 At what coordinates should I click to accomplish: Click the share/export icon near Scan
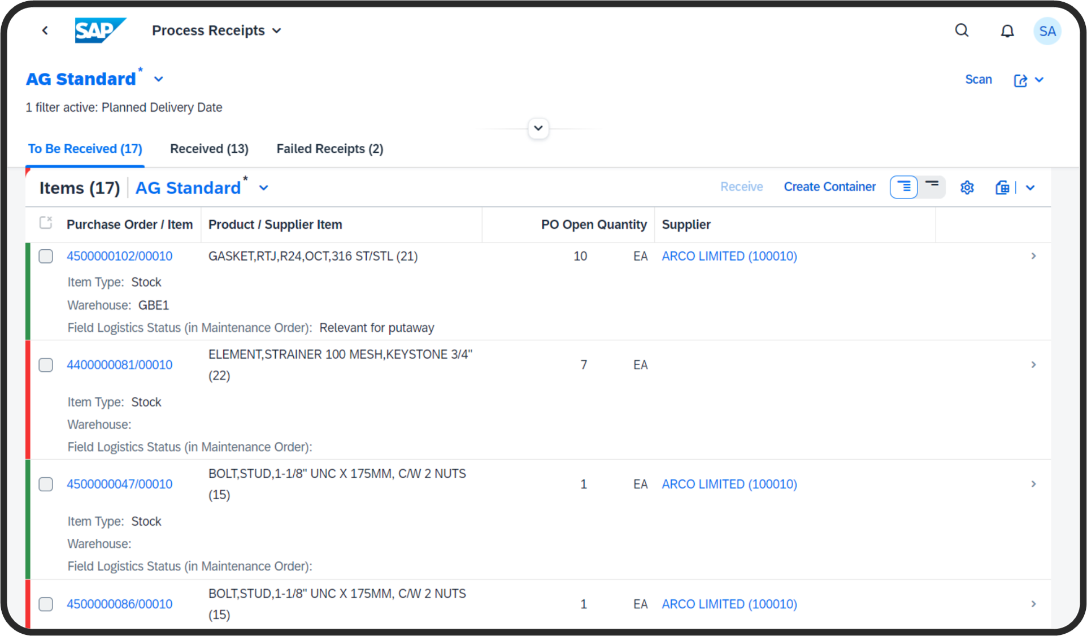coord(1020,80)
